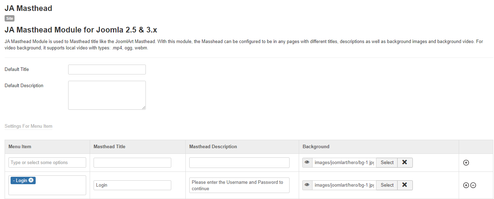Click the remove-row minus icon in Login row
This screenshot has height=199, width=494.
473,185
